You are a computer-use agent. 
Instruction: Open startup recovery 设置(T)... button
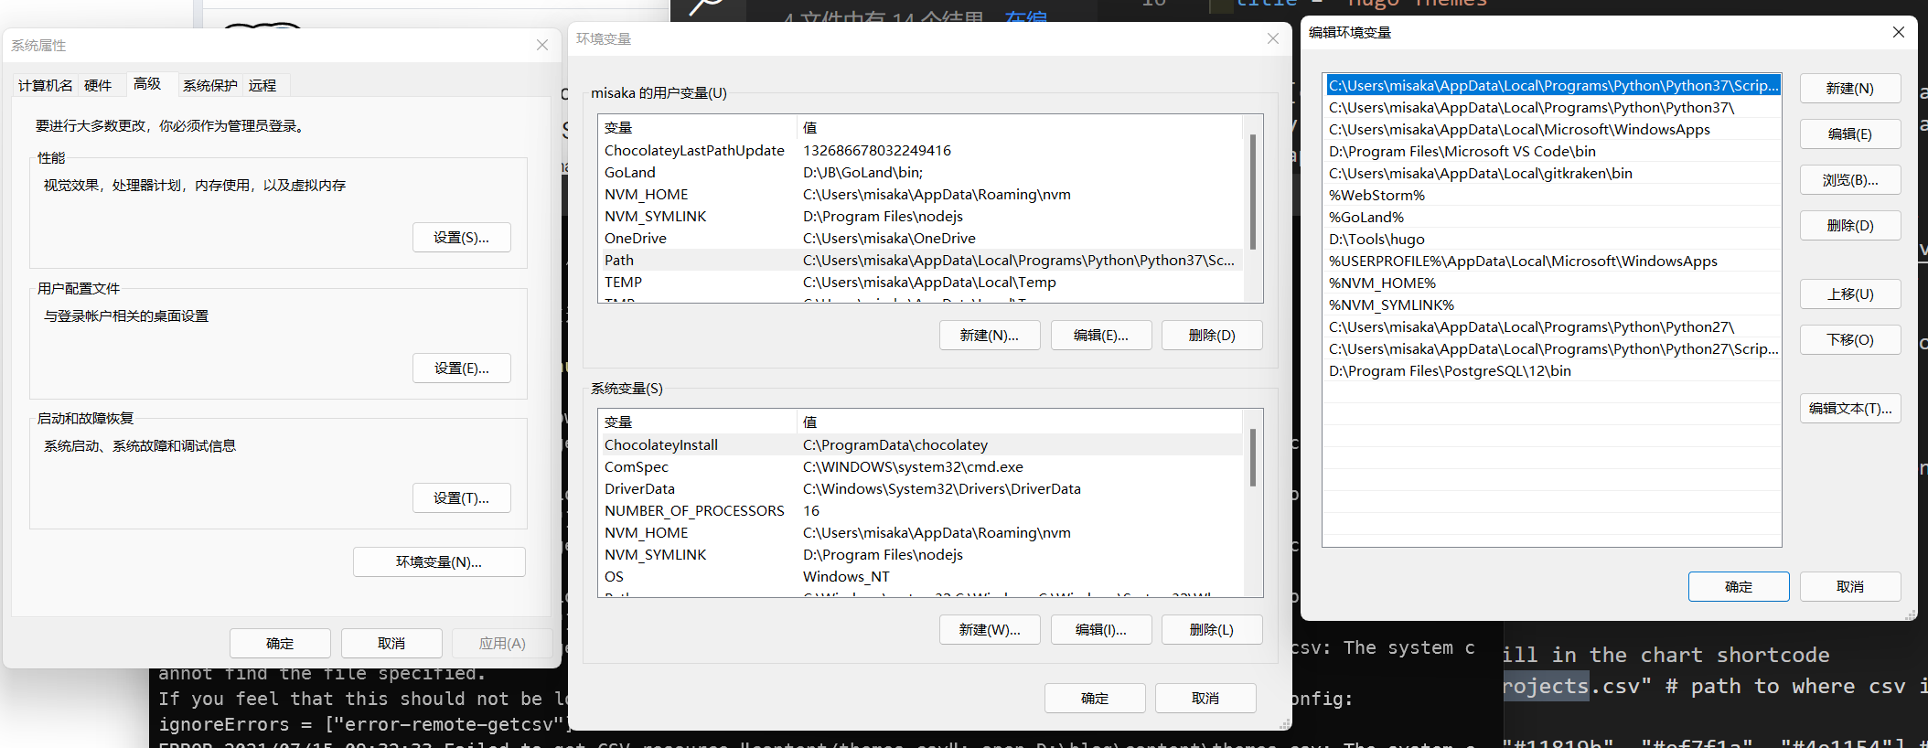(x=461, y=498)
